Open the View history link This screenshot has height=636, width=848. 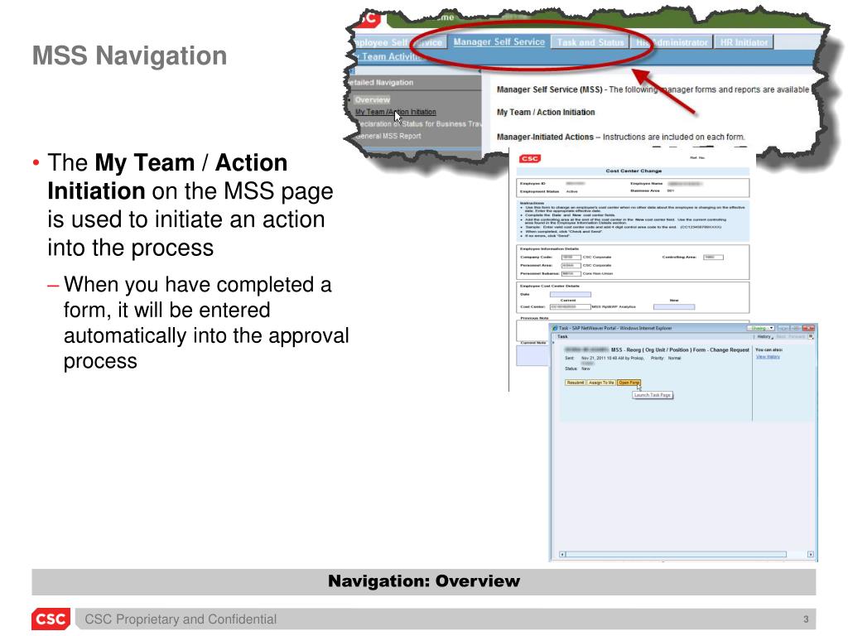768,357
